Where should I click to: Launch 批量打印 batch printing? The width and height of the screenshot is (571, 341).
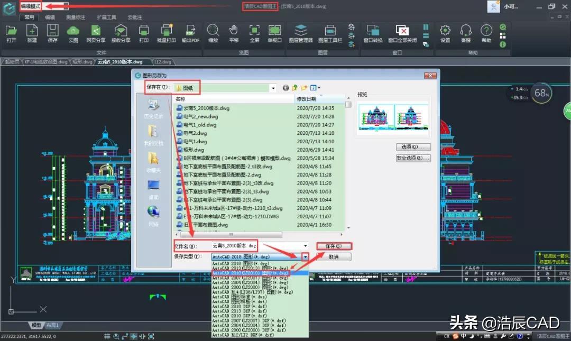coord(168,33)
